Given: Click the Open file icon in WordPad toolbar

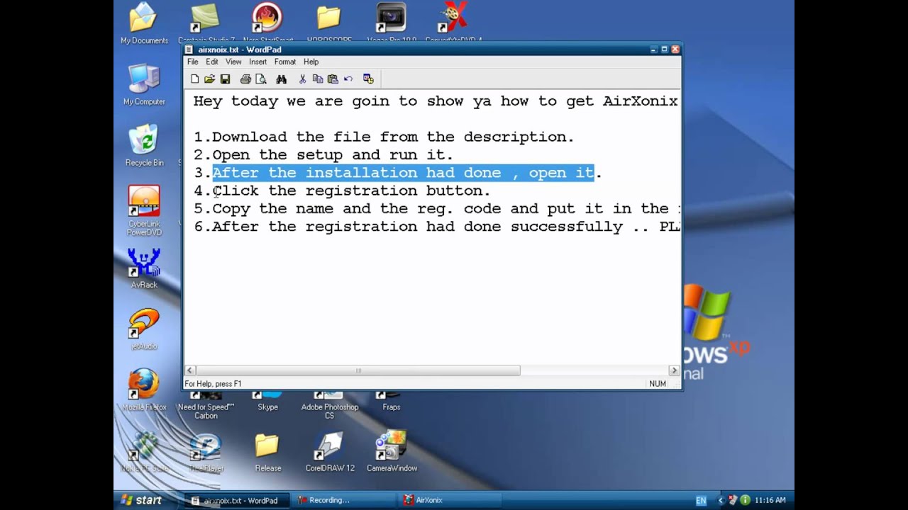Looking at the screenshot, I should pos(210,79).
